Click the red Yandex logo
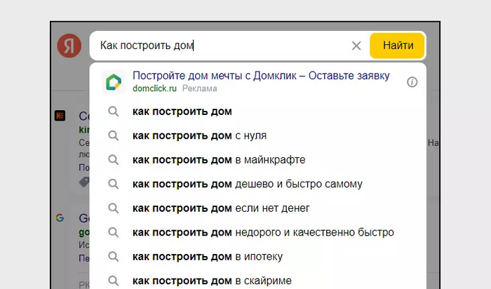This screenshot has width=491, height=289. point(69,46)
